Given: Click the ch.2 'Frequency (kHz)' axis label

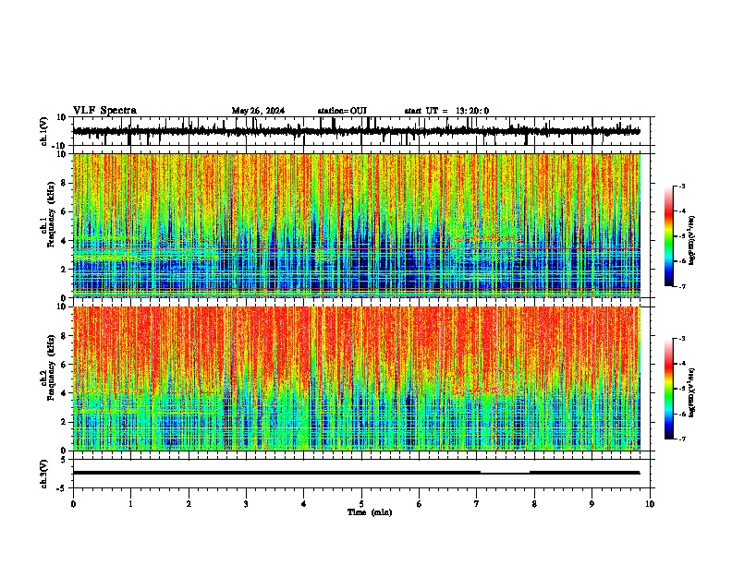Looking at the screenshot, I should (51, 367).
